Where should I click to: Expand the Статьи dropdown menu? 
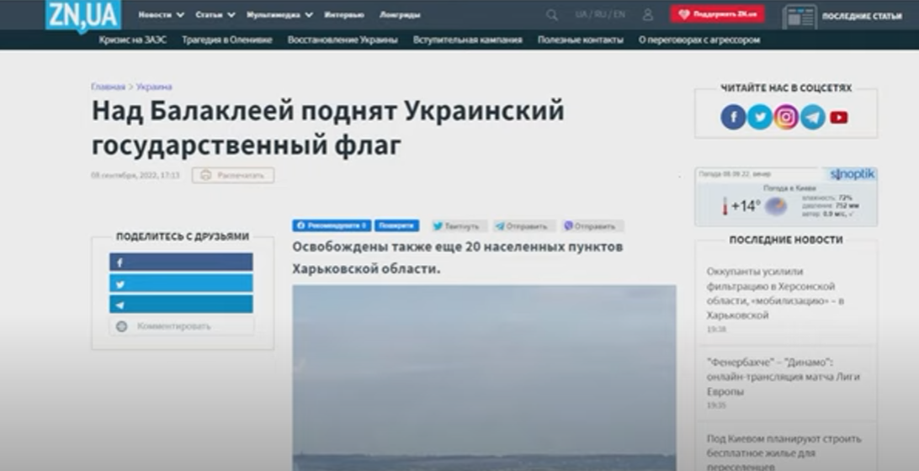tap(215, 14)
